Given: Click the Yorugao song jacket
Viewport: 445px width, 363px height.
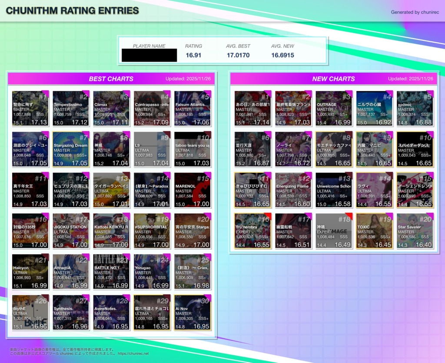Looking at the screenshot, I should (x=152, y=272).
